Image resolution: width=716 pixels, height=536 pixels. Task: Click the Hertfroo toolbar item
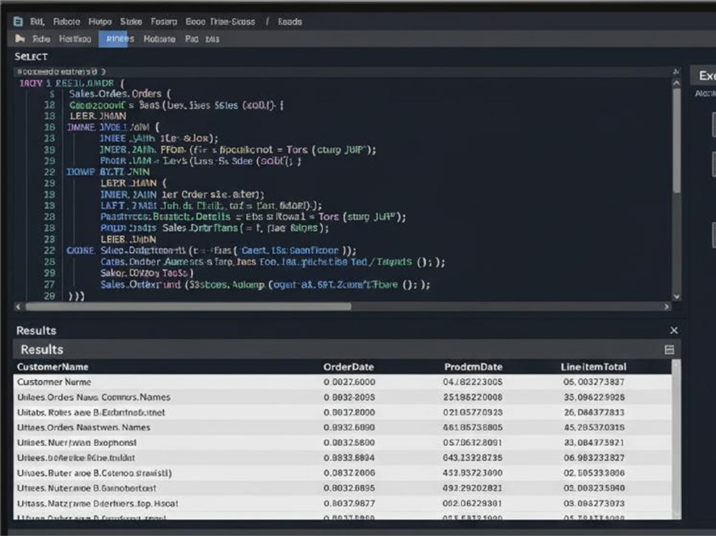[75, 39]
